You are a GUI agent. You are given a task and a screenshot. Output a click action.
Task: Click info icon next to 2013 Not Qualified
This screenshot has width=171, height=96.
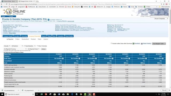pyautogui.click(x=129, y=59)
